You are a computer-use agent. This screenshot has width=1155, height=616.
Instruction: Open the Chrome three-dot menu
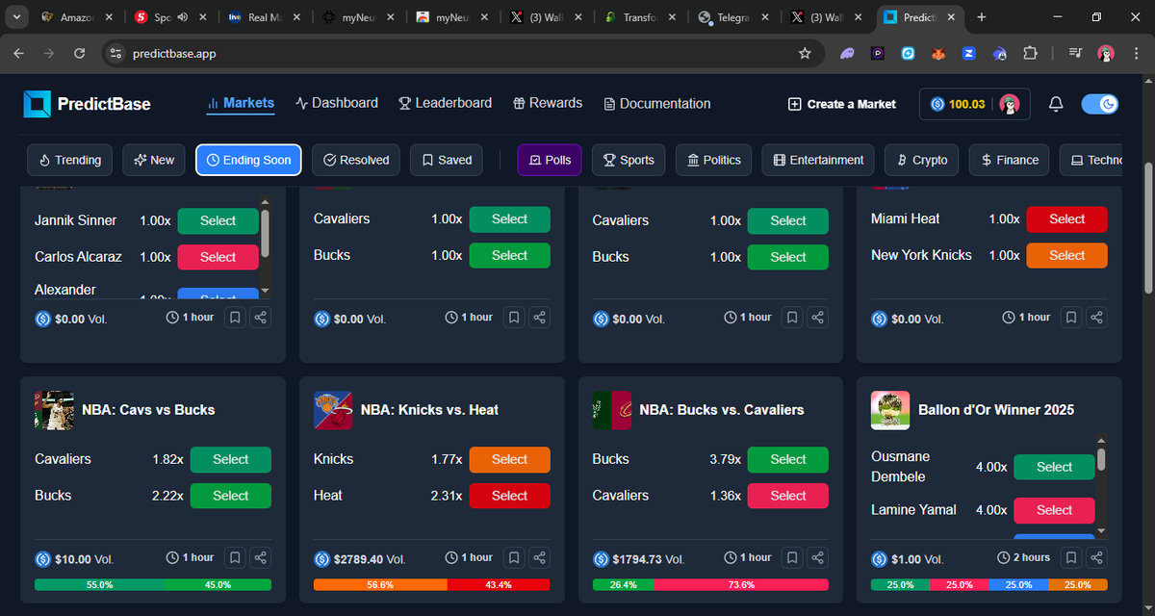[1136, 54]
